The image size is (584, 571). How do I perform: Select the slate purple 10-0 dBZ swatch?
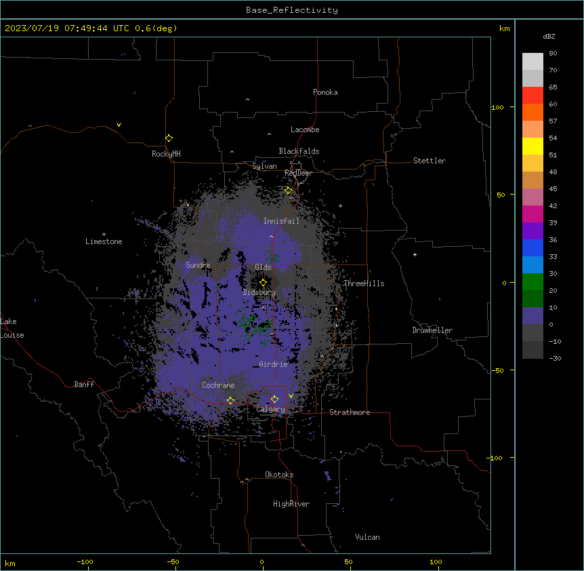(x=533, y=316)
